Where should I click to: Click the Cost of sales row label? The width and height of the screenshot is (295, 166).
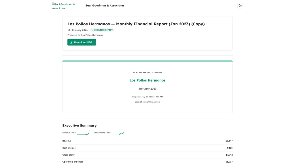(69, 148)
